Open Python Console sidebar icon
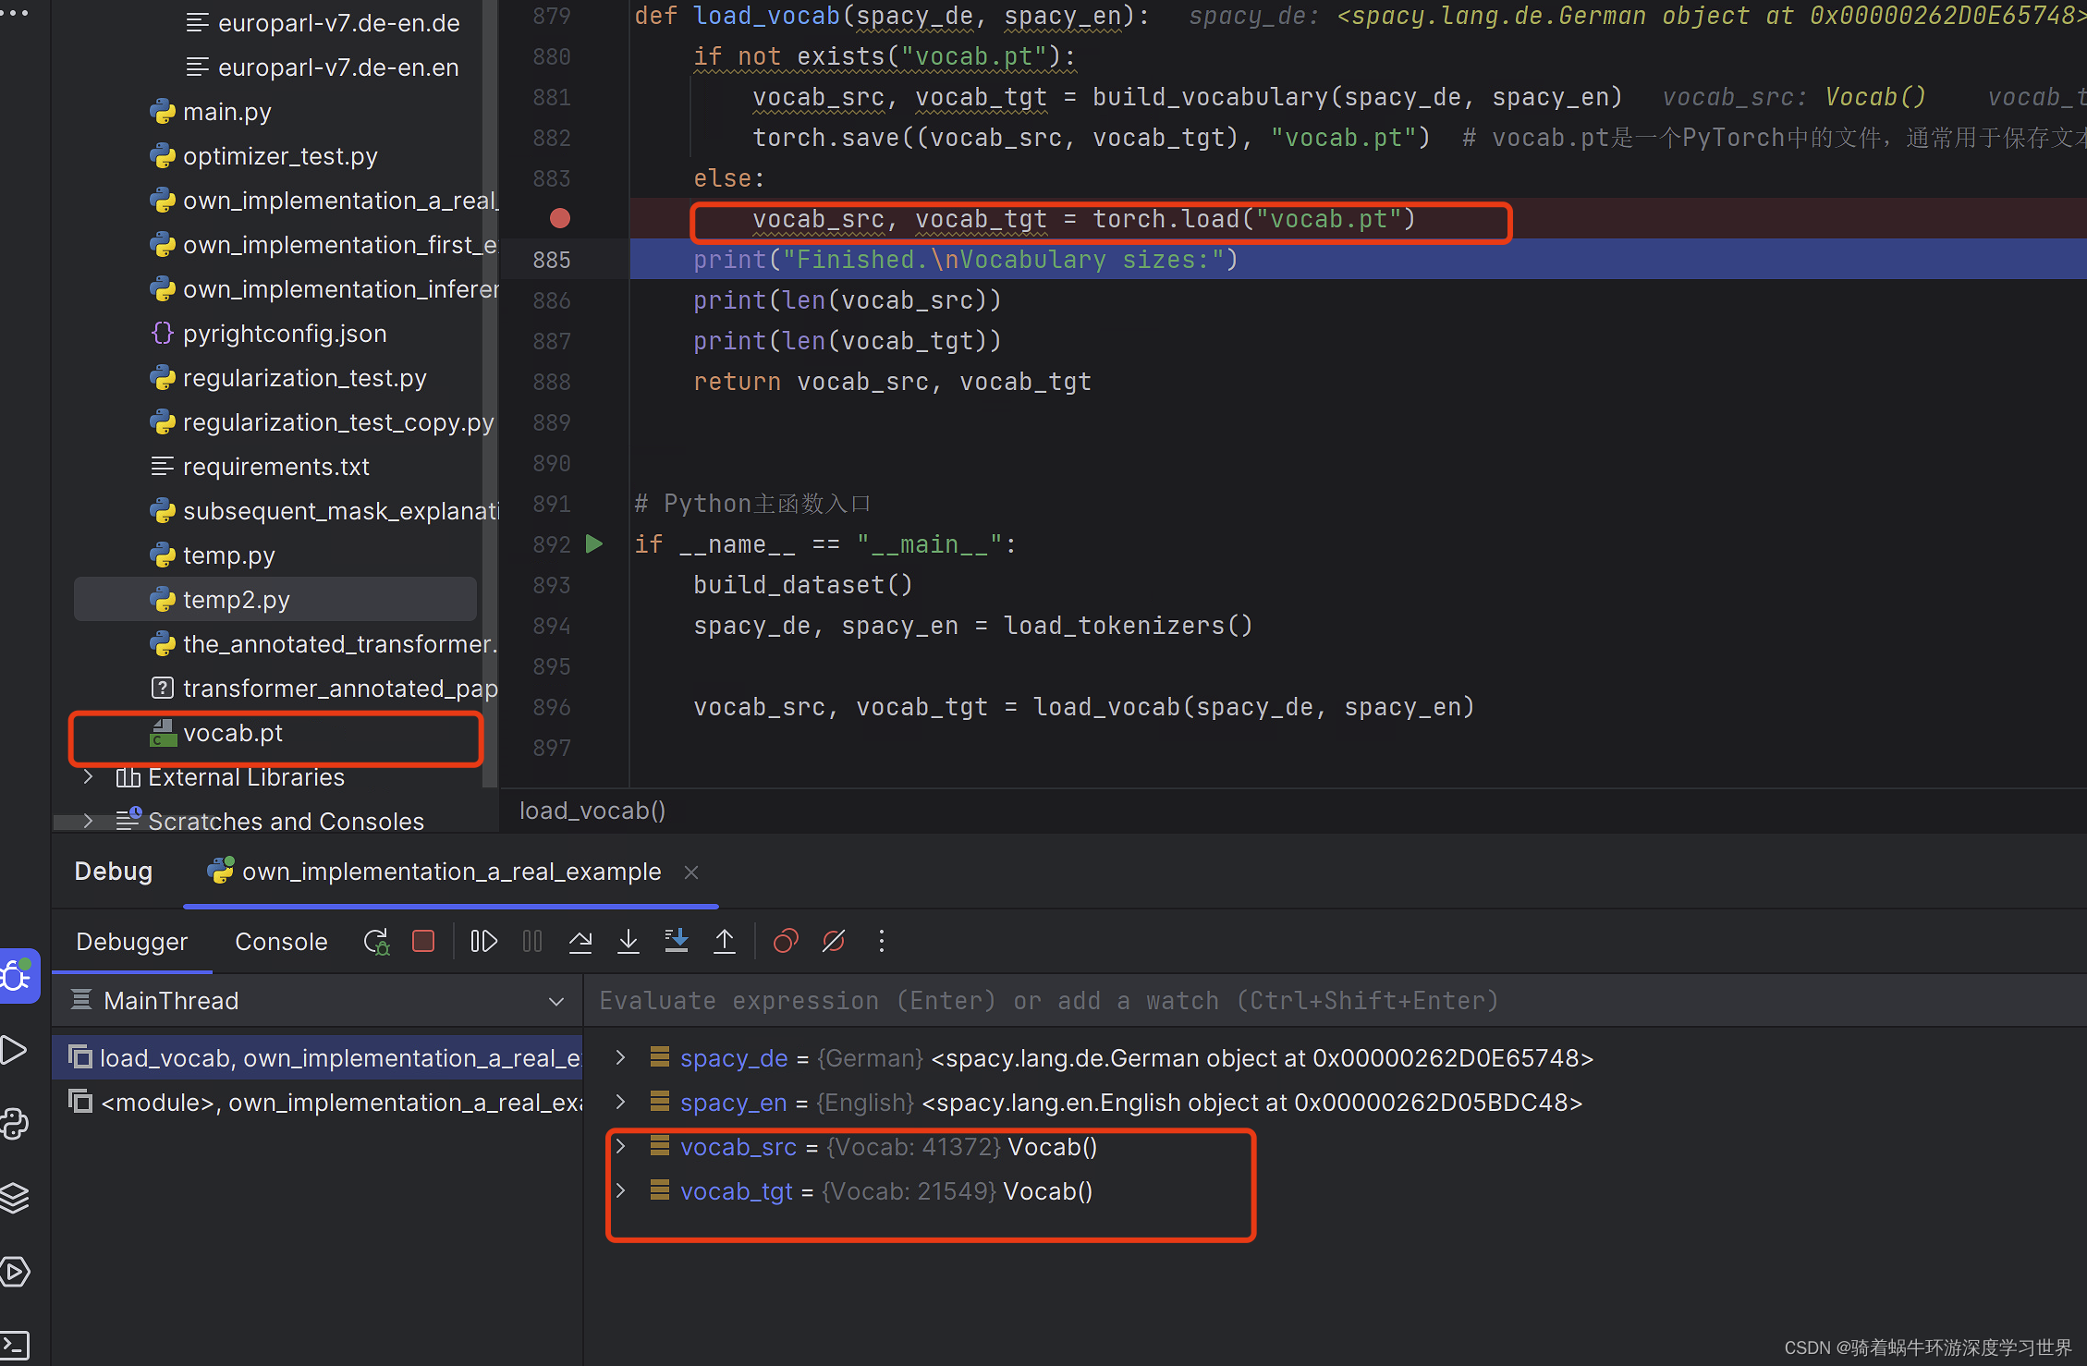The height and width of the screenshot is (1366, 2087). [15, 1124]
